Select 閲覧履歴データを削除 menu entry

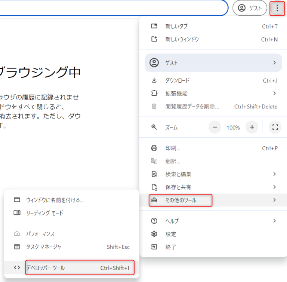point(213,107)
